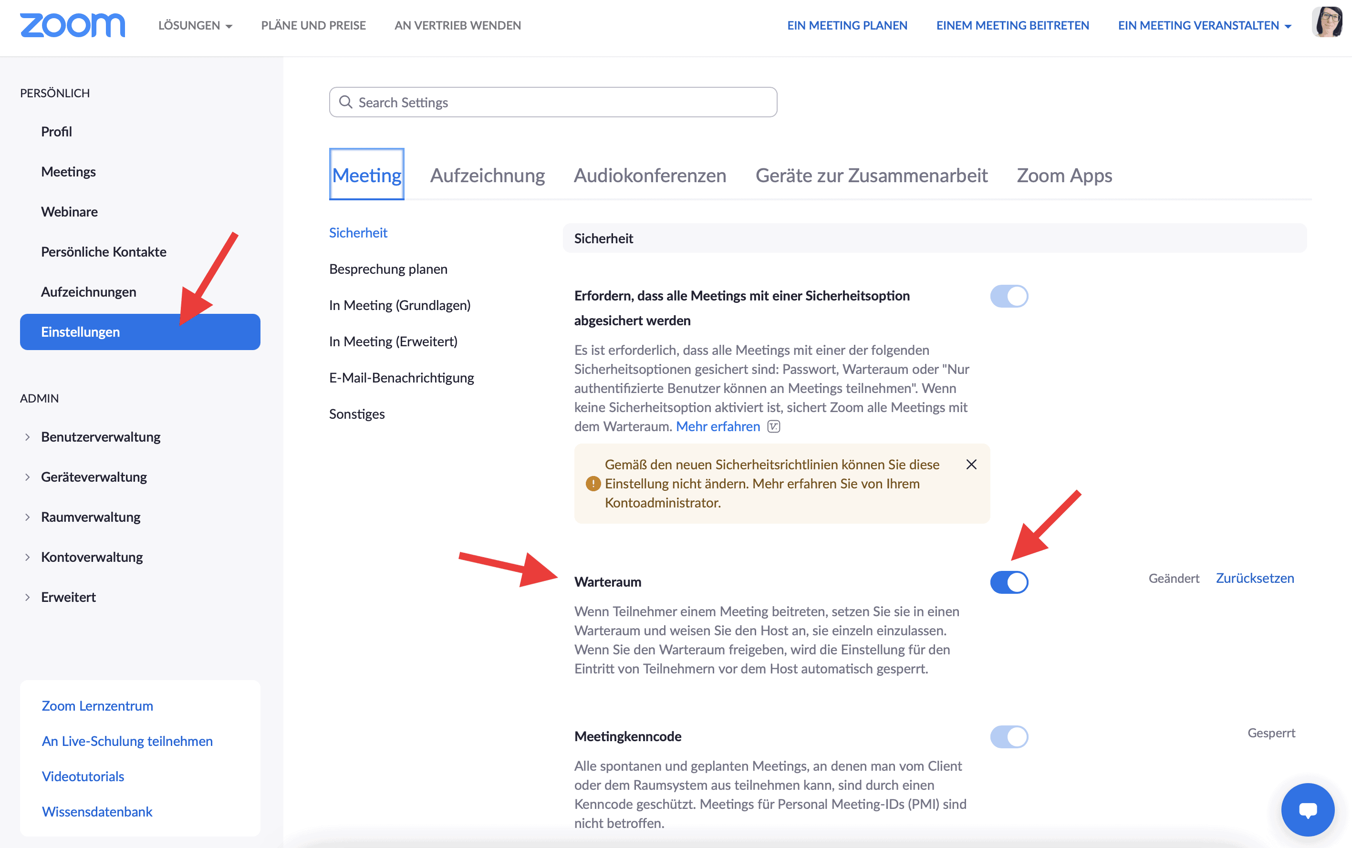
Task: Click the Aufzeichnung tab
Action: [x=487, y=174]
